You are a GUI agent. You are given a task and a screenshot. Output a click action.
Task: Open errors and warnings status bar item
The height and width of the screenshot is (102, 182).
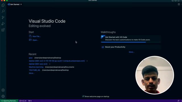click(23, 101)
